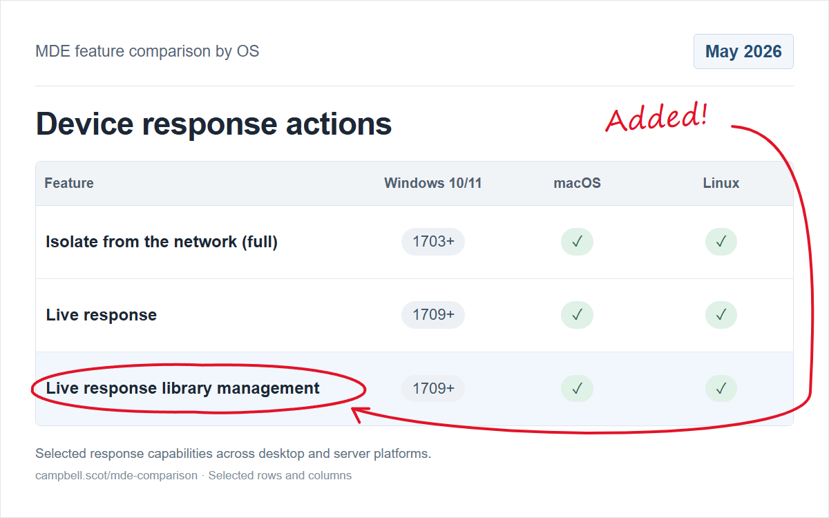Image resolution: width=829 pixels, height=518 pixels.
Task: Click the MDE feature comparison by OS title
Action: [x=147, y=51]
